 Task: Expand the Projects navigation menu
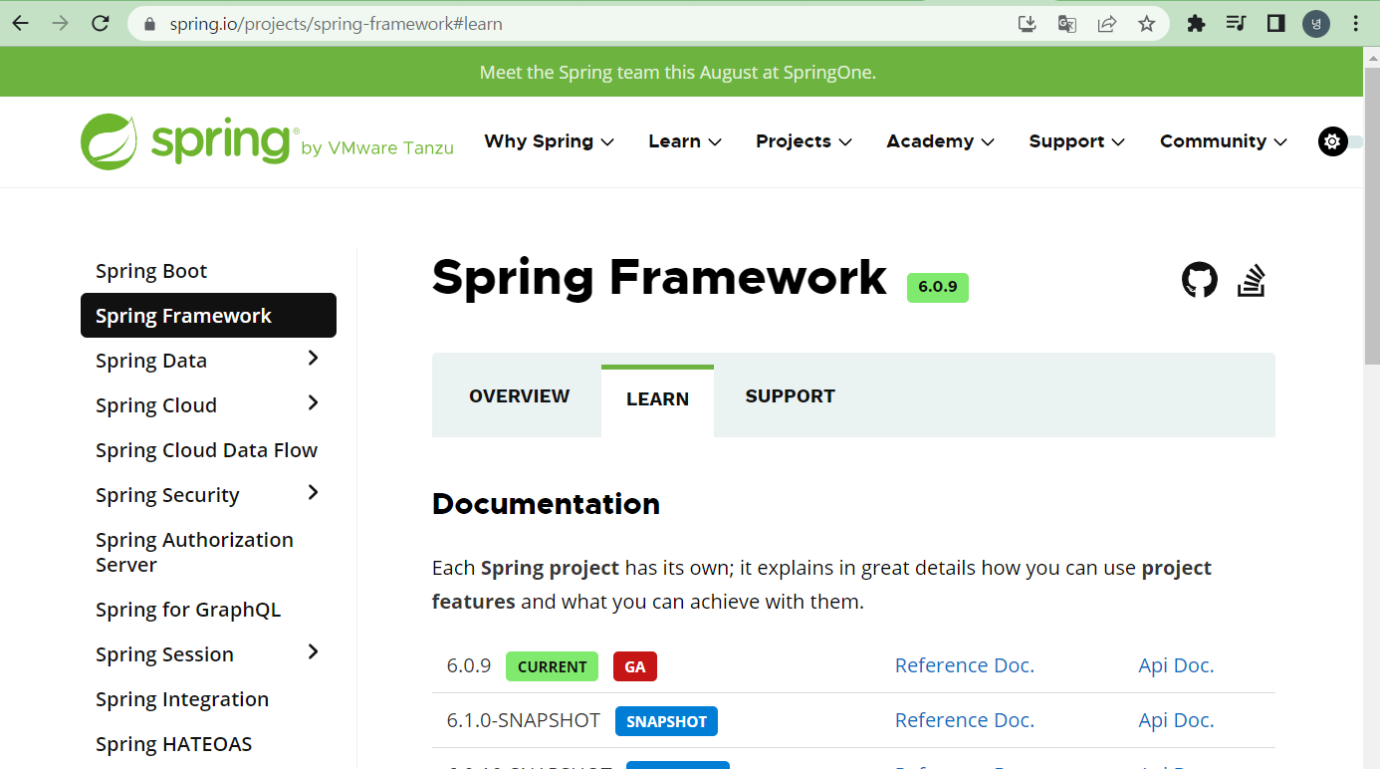point(804,141)
